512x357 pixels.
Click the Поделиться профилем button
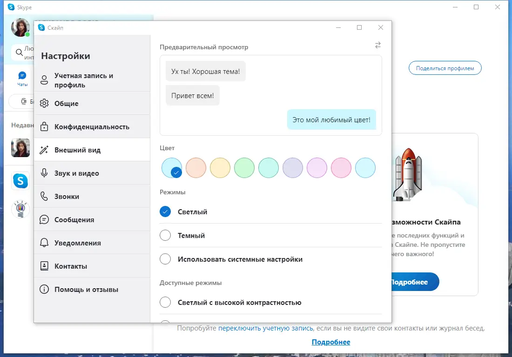coord(445,67)
